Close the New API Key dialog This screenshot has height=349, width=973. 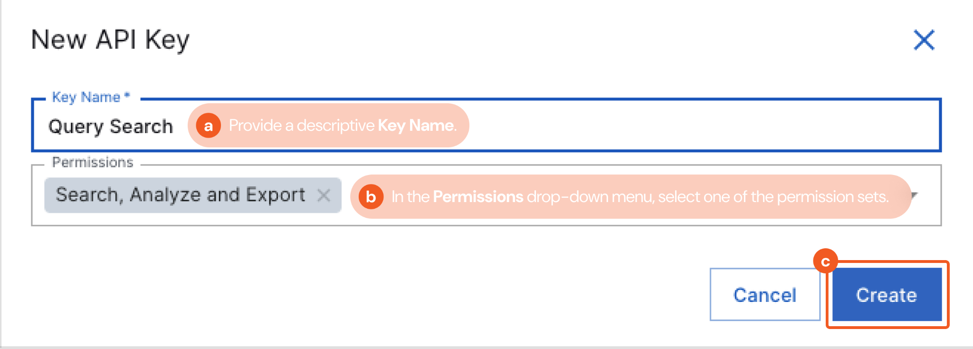click(924, 40)
